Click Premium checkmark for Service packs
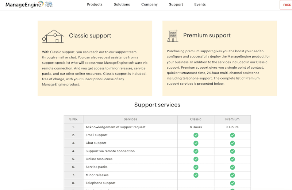 [x=232, y=167]
